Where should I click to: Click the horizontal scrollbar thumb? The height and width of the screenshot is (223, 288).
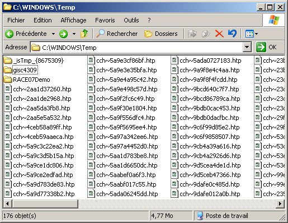pyautogui.click(x=45, y=203)
